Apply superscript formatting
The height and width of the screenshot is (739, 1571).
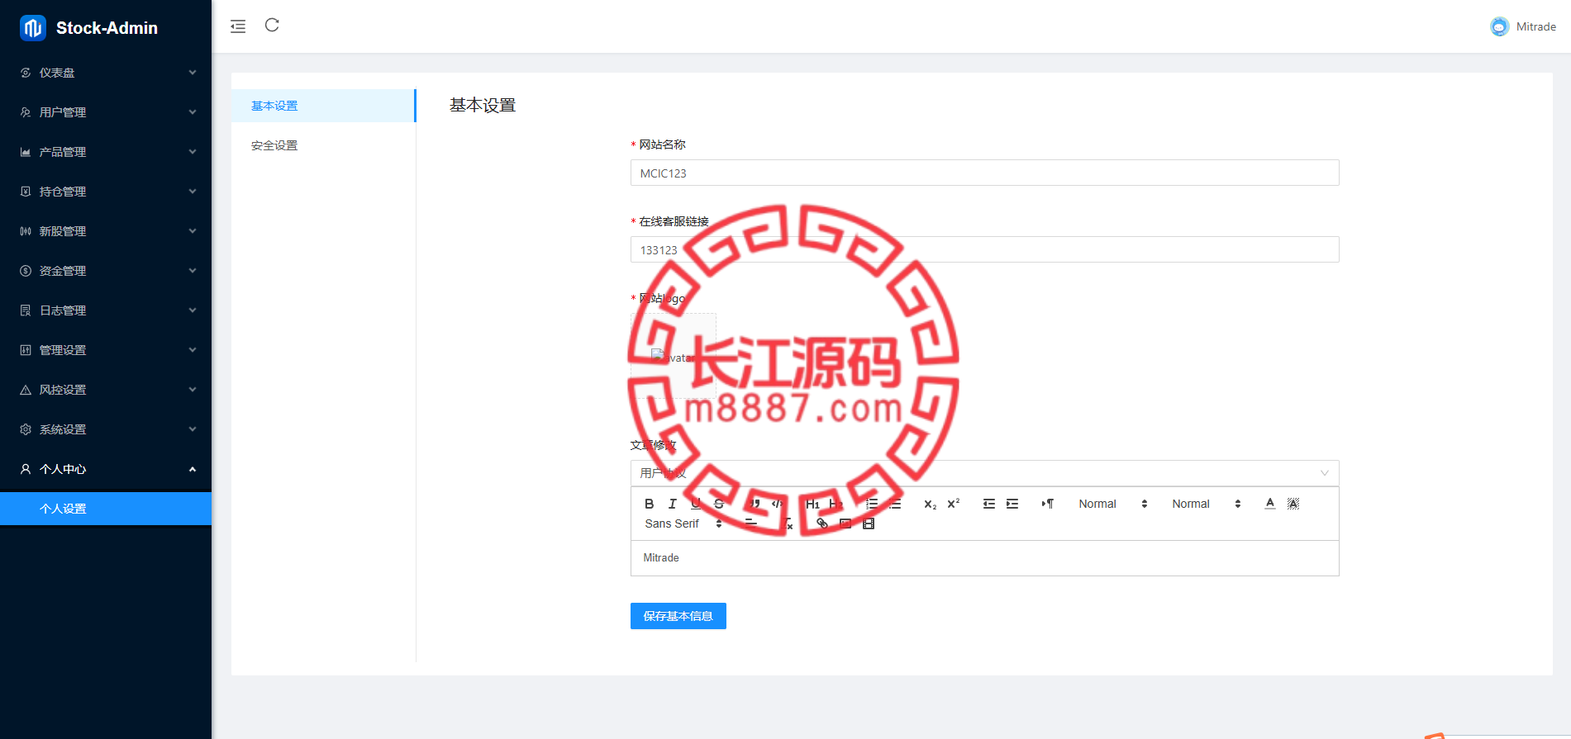954,504
